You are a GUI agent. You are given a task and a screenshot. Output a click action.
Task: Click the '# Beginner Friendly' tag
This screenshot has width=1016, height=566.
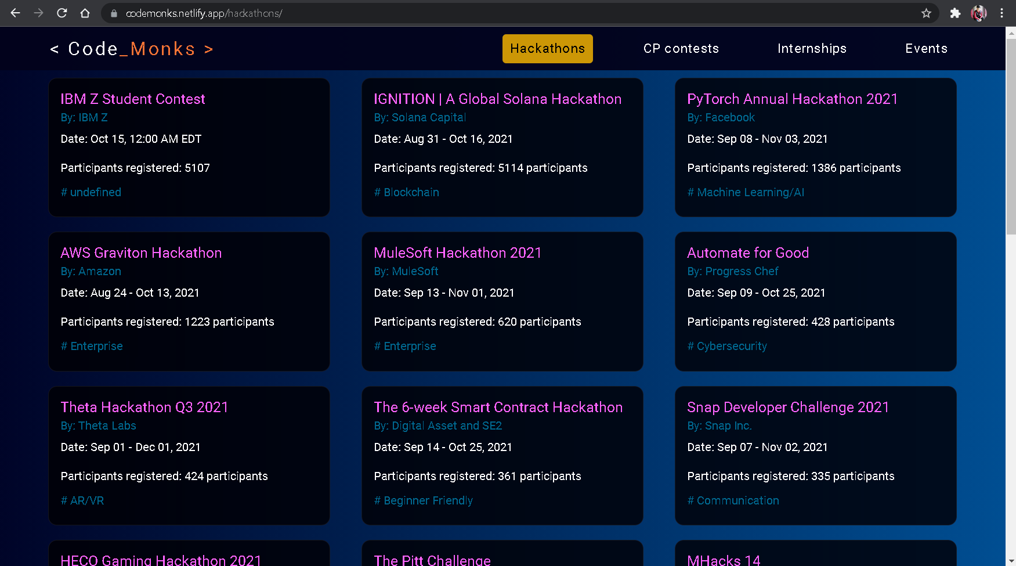coord(424,500)
